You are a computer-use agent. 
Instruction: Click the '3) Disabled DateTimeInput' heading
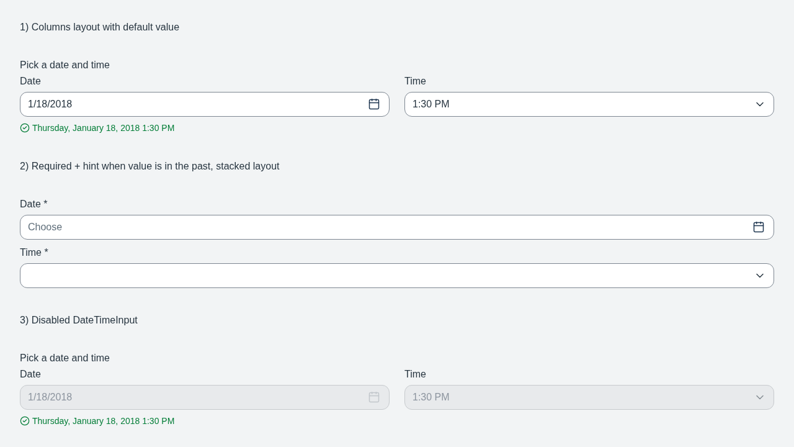tap(79, 320)
